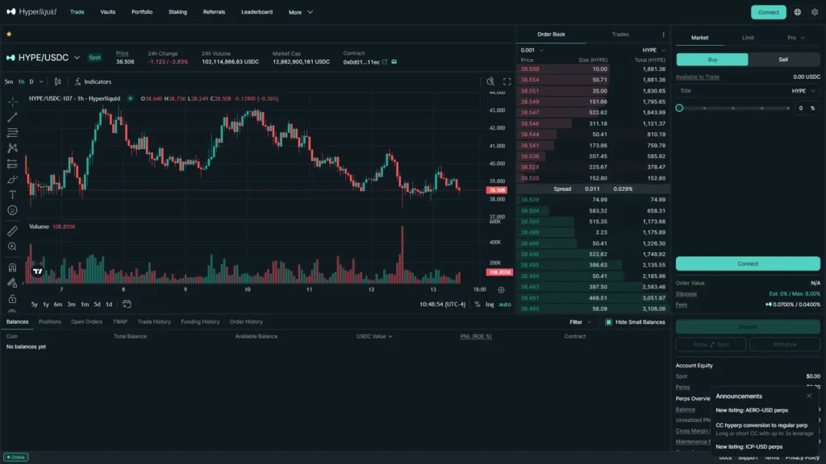Viewport: 826px width, 464px height.
Task: Switch to the Trades tab
Action: 620,35
